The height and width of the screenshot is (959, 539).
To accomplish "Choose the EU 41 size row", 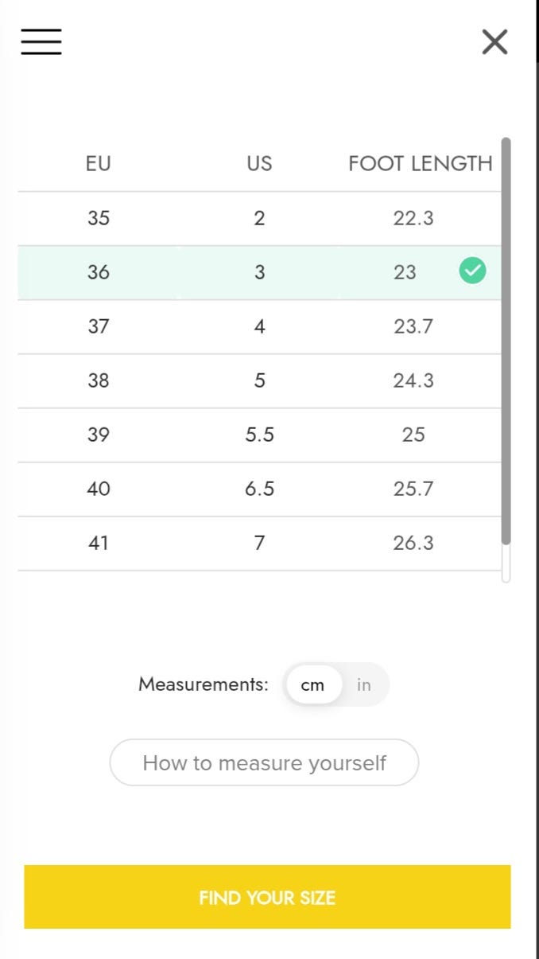I will (99, 543).
